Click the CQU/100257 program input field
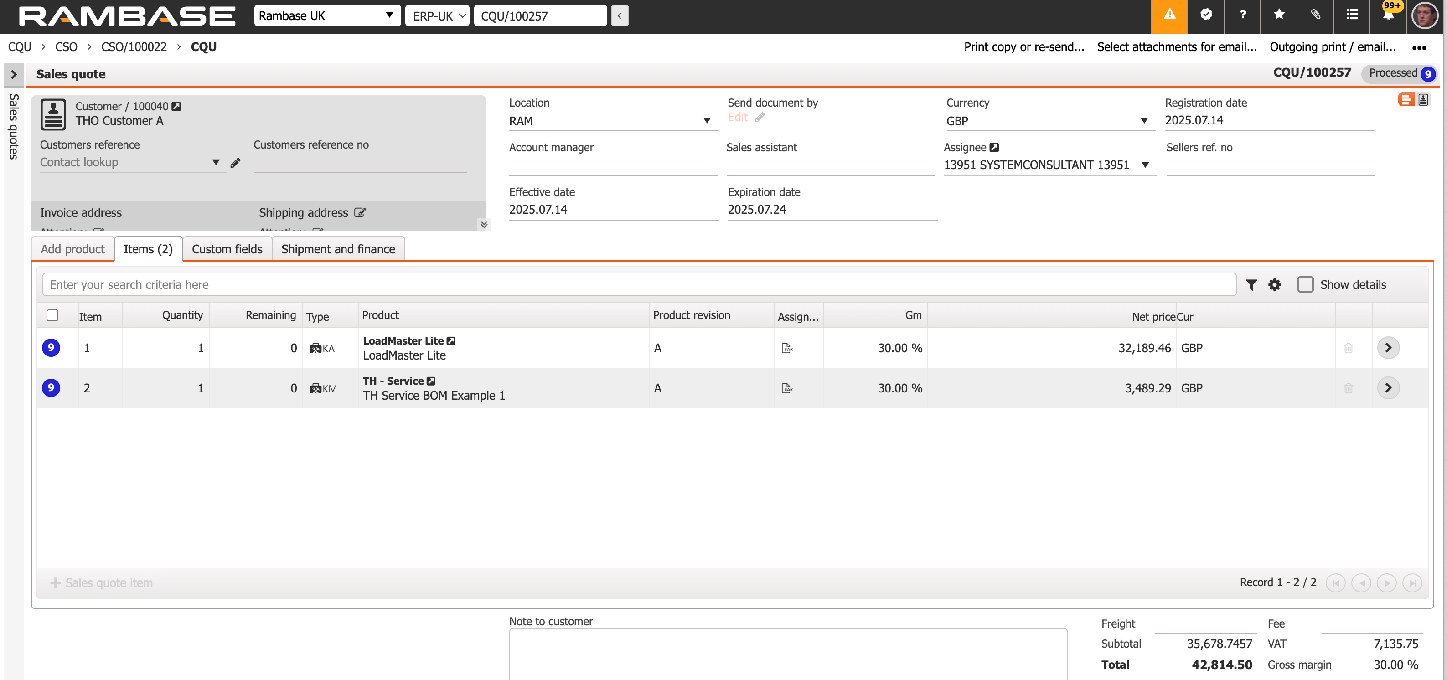This screenshot has height=680, width=1447. pos(540,15)
